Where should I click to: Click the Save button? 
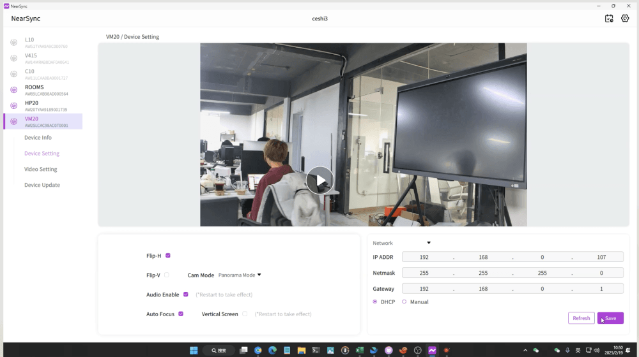coord(610,318)
